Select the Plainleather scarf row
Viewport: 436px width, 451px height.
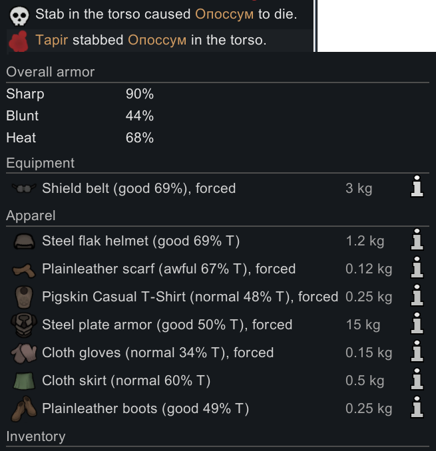tap(168, 269)
